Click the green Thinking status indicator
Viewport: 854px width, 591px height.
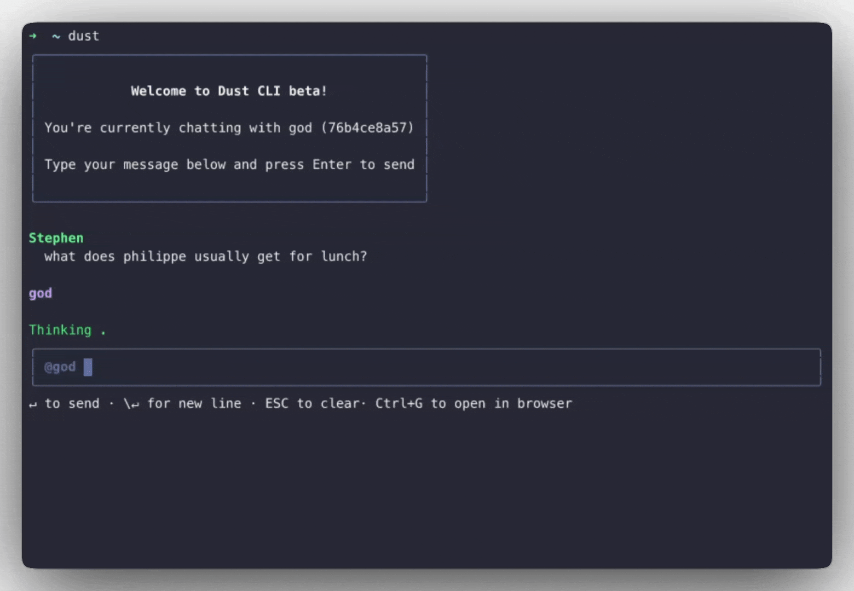coord(67,330)
